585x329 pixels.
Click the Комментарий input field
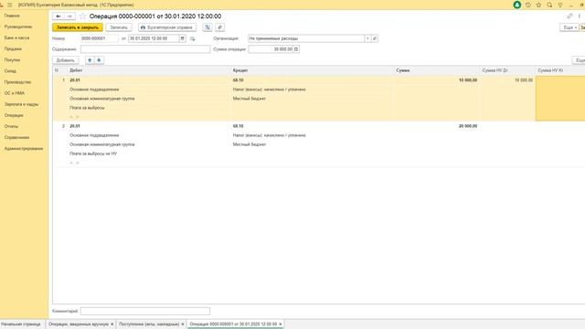tap(145, 311)
